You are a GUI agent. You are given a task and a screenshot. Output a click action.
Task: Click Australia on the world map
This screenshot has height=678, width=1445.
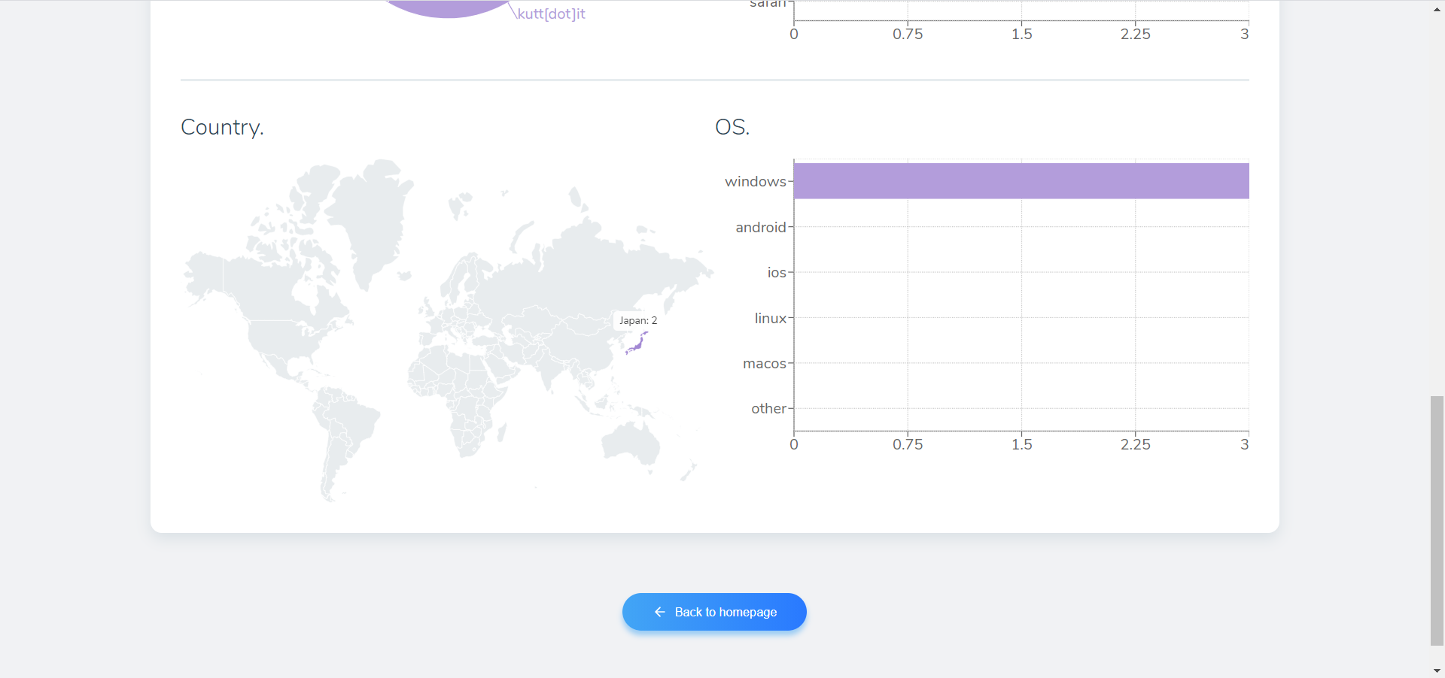[x=631, y=443]
